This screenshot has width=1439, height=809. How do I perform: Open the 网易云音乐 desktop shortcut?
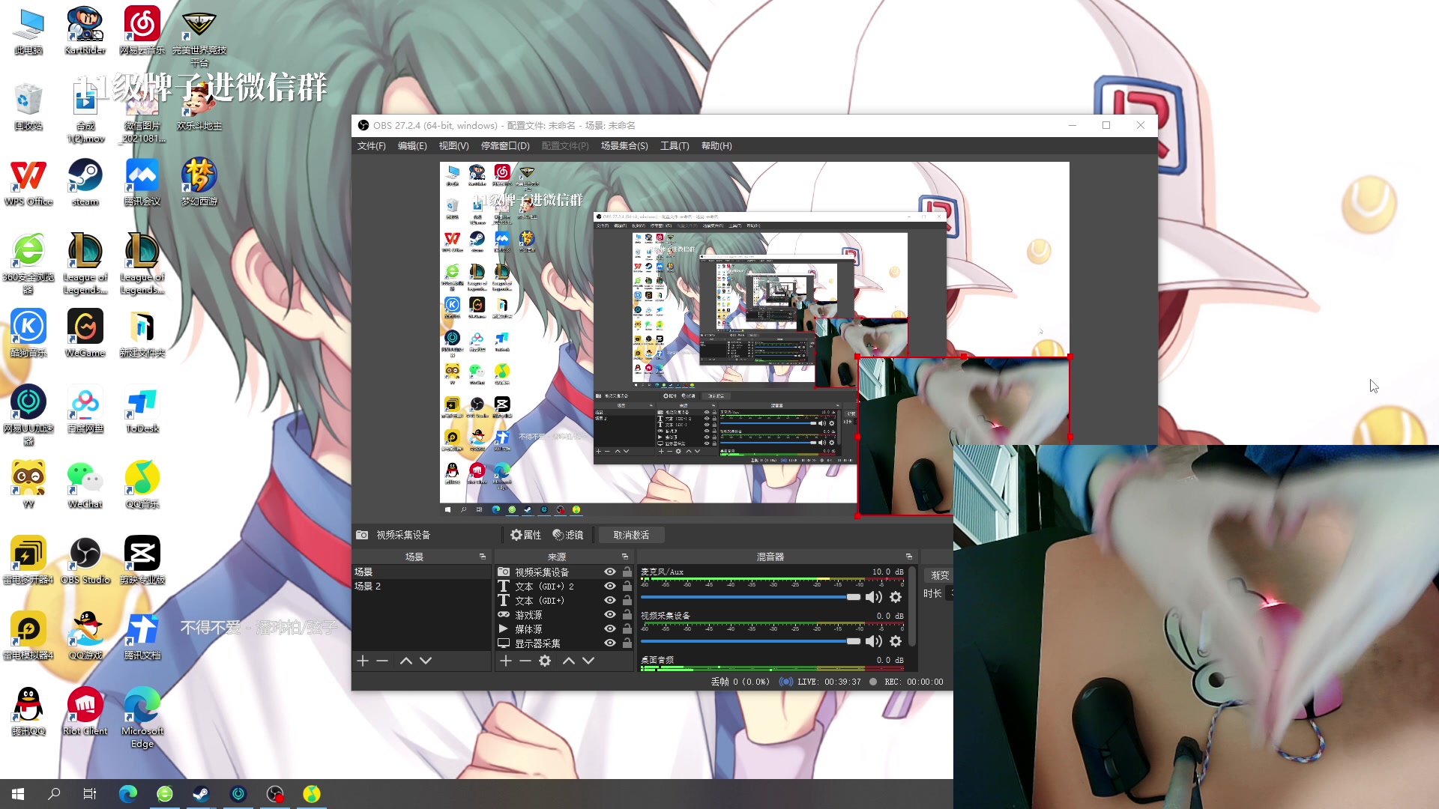[142, 31]
